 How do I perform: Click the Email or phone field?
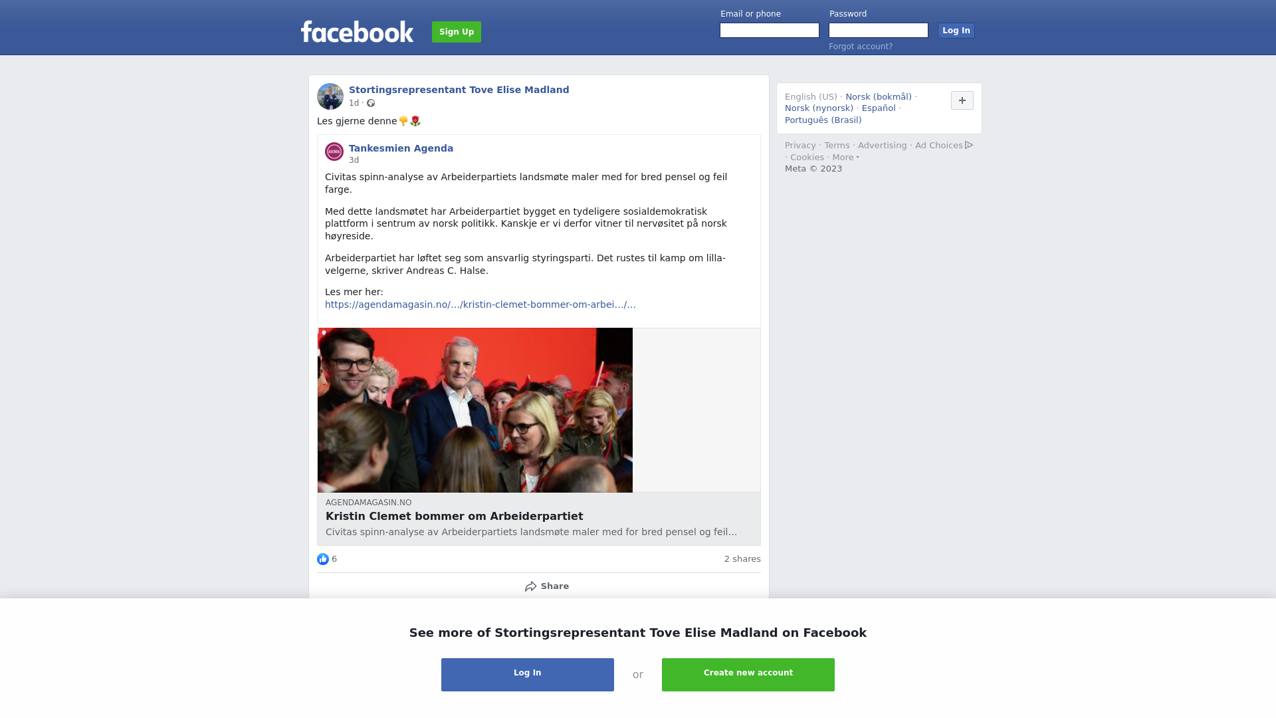pyautogui.click(x=770, y=31)
